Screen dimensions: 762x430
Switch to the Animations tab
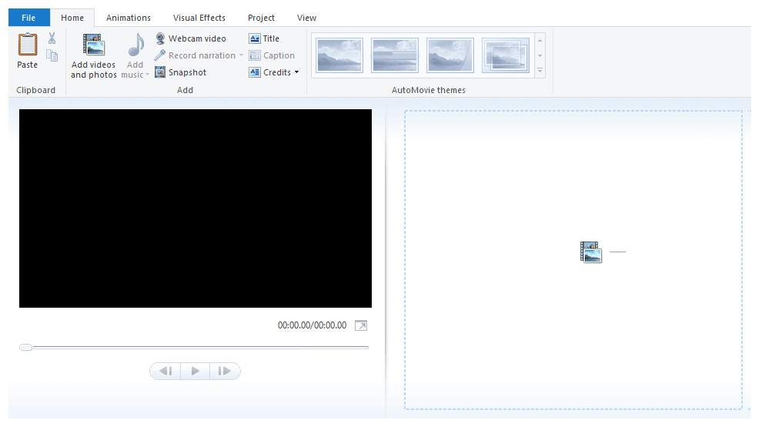(129, 18)
